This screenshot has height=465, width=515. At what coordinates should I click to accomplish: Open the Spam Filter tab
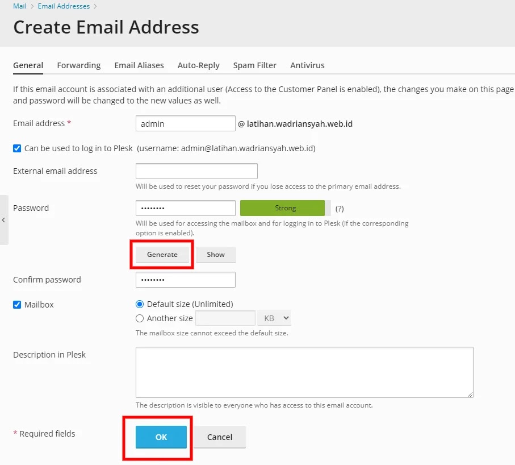pyautogui.click(x=254, y=65)
